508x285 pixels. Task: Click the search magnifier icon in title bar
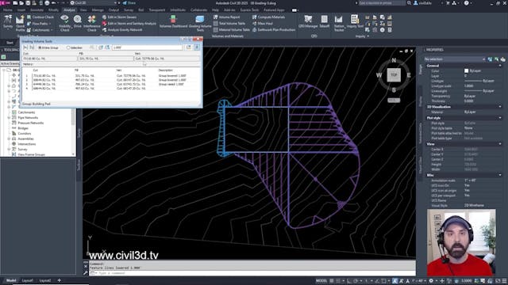tap(410, 3)
